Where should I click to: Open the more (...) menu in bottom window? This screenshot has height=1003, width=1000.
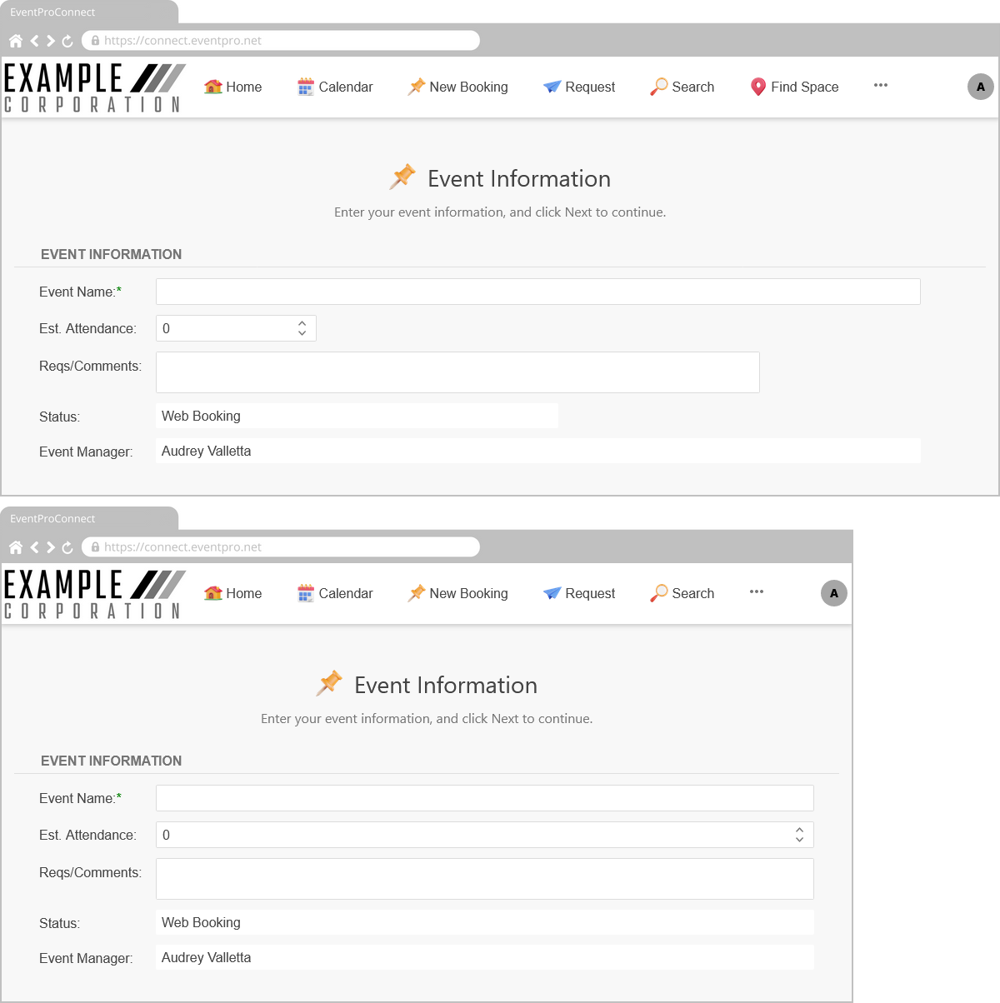(x=757, y=591)
